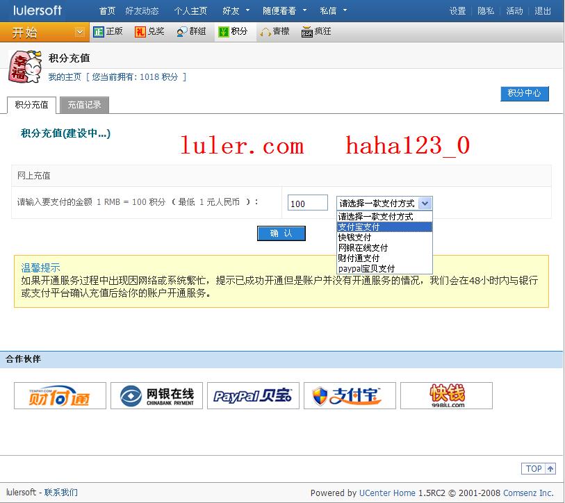Expand the 私信 menu arrow
Screen dimensions: 565x503
345,10
